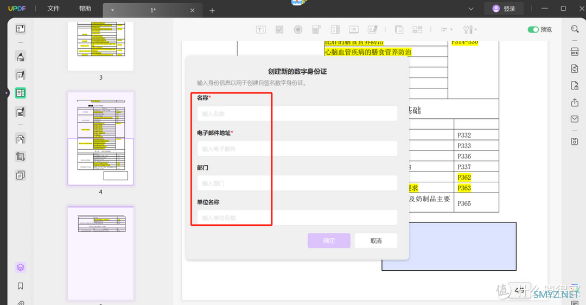Click the form field grid layout icon
The image size is (586, 305).
pos(417,29)
